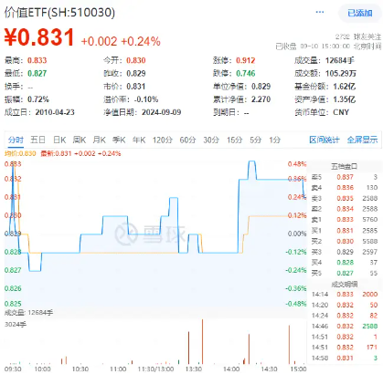Select the 季K tab
Viewport: 383px width, 374px height.
pos(119,140)
